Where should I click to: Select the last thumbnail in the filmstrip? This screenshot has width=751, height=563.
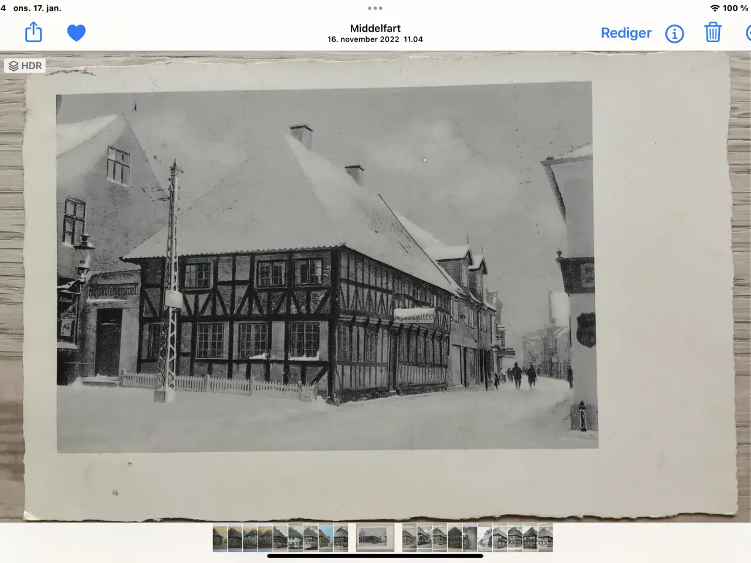coord(545,538)
